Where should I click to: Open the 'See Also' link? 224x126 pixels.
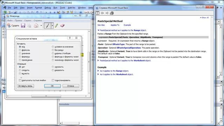(101, 25)
